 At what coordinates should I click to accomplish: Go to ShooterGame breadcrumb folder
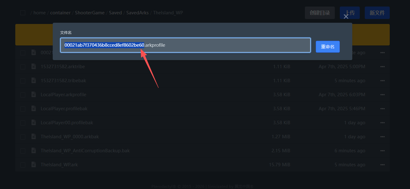coord(90,13)
